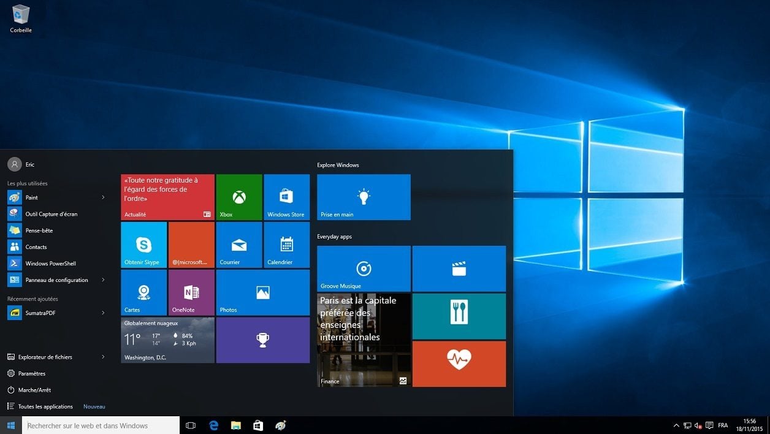Open the orange @(microsoft... tile

tap(191, 245)
